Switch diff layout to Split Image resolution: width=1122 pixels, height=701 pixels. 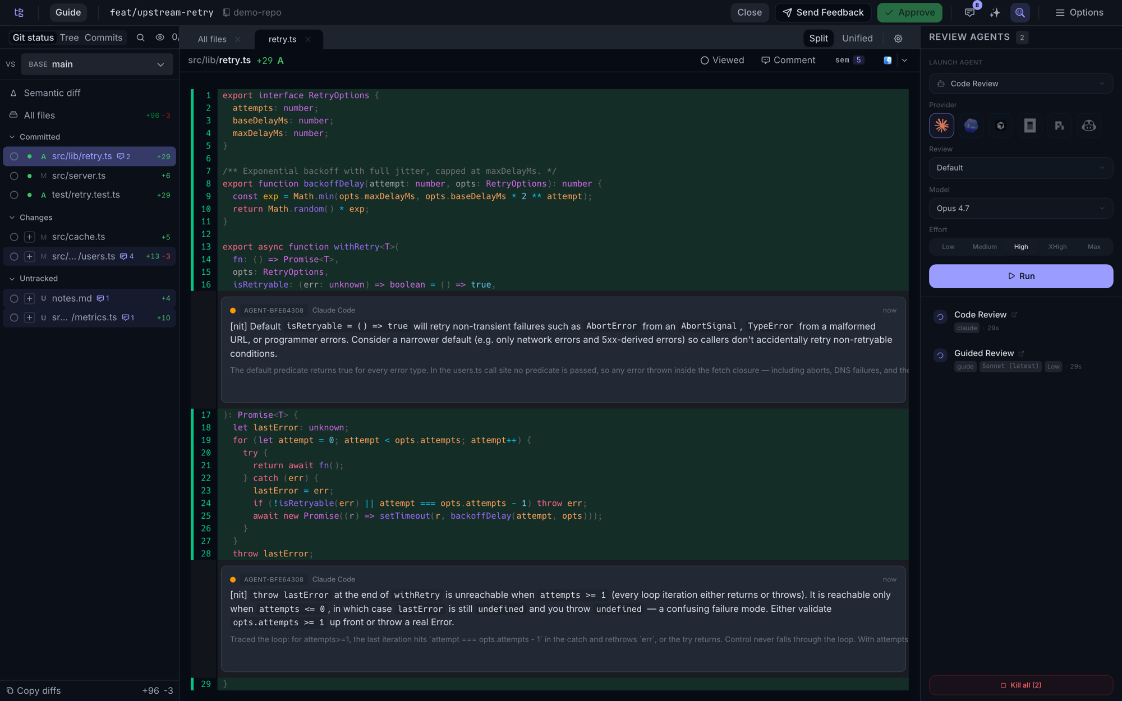click(x=818, y=38)
